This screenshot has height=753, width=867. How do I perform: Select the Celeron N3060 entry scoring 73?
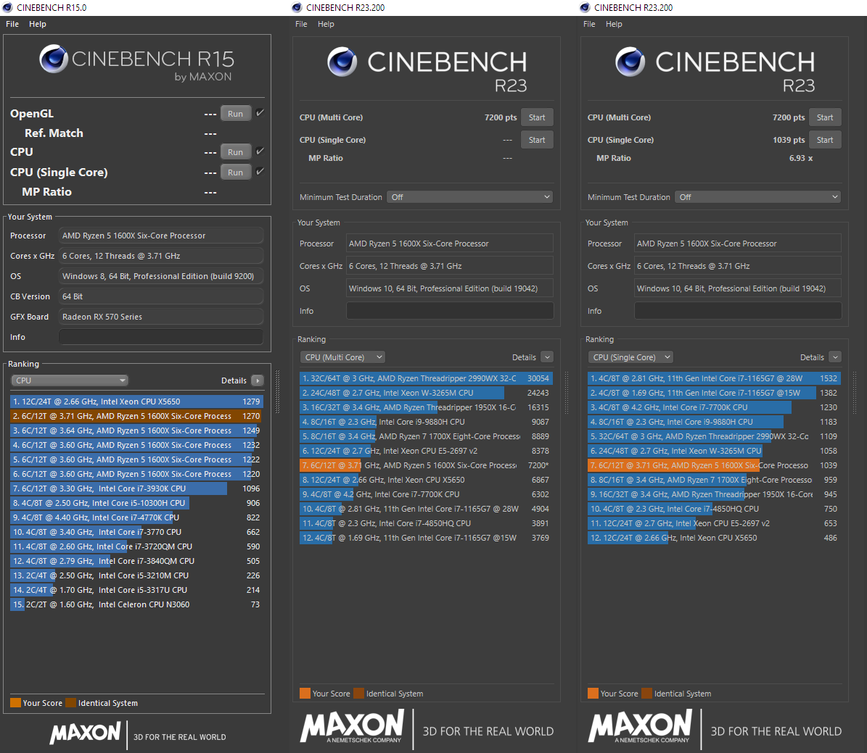pyautogui.click(x=136, y=604)
